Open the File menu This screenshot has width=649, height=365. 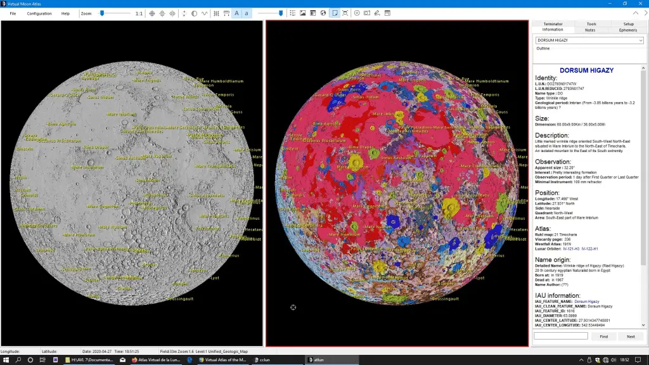[13, 13]
